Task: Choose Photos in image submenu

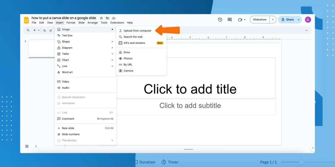Action: tap(141, 59)
